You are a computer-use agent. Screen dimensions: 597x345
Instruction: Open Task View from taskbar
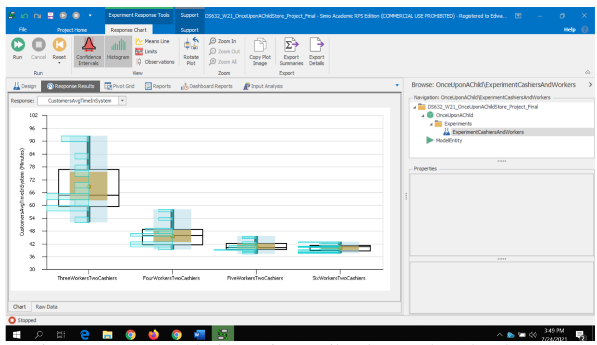(x=61, y=335)
